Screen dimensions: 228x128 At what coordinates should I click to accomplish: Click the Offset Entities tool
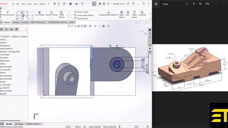(62, 15)
